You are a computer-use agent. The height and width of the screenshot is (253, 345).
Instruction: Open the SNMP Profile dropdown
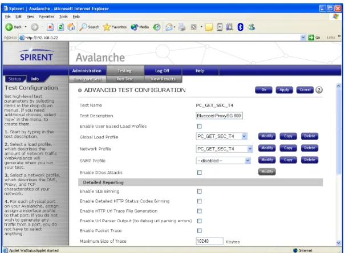224,161
